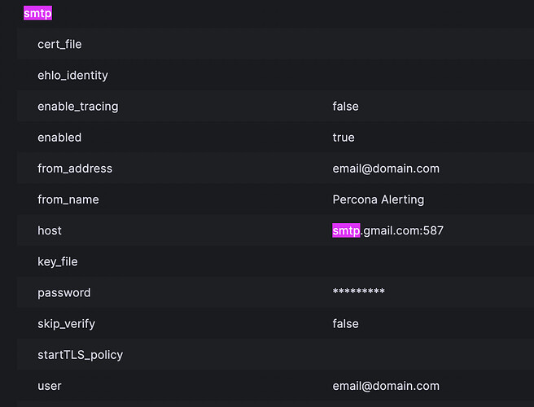Click the highlighted smtp section header
Image resolution: width=534 pixels, height=407 pixels.
pos(37,13)
